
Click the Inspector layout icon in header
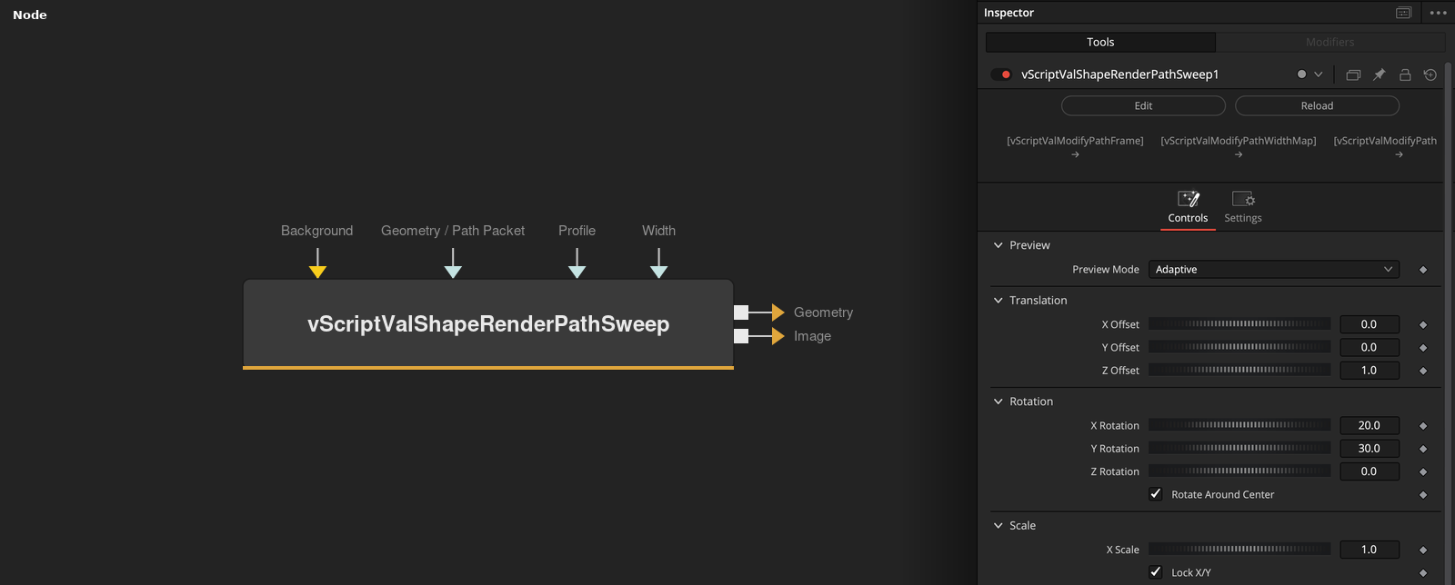1403,13
